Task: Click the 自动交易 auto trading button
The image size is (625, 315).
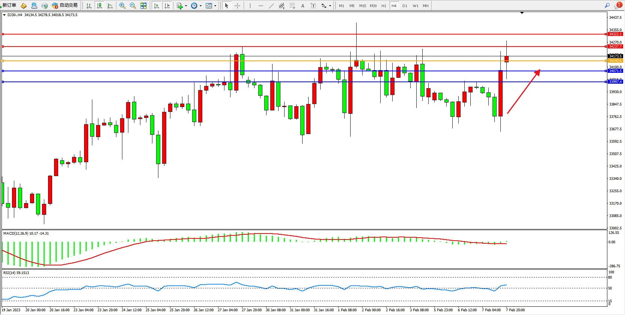Action: [65, 6]
